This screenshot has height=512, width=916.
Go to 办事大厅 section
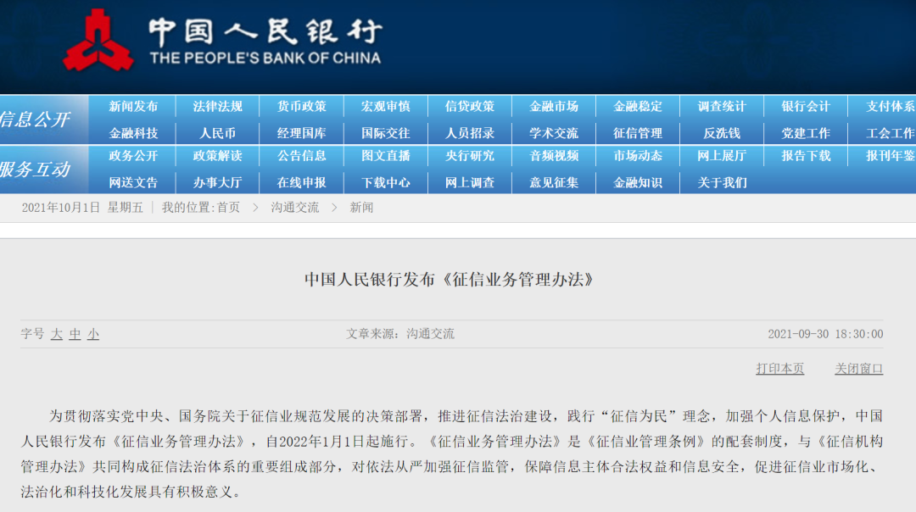217,183
